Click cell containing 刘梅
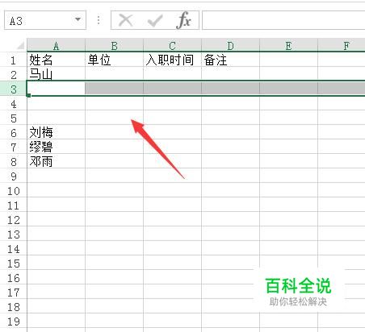The height and width of the screenshot is (332, 365). click(x=56, y=133)
